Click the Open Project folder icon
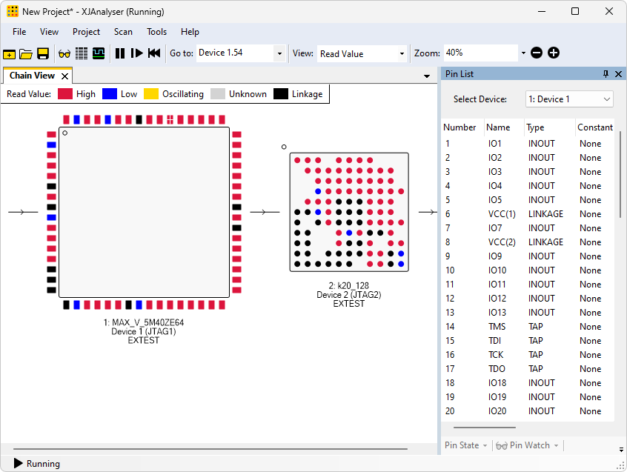Screen dimensions: 627x472 [x=26, y=53]
